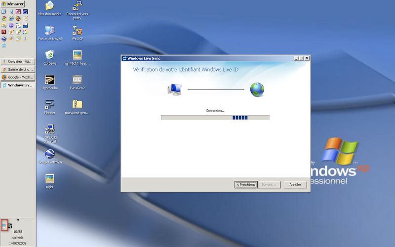Select the night image file icon

tap(50, 181)
